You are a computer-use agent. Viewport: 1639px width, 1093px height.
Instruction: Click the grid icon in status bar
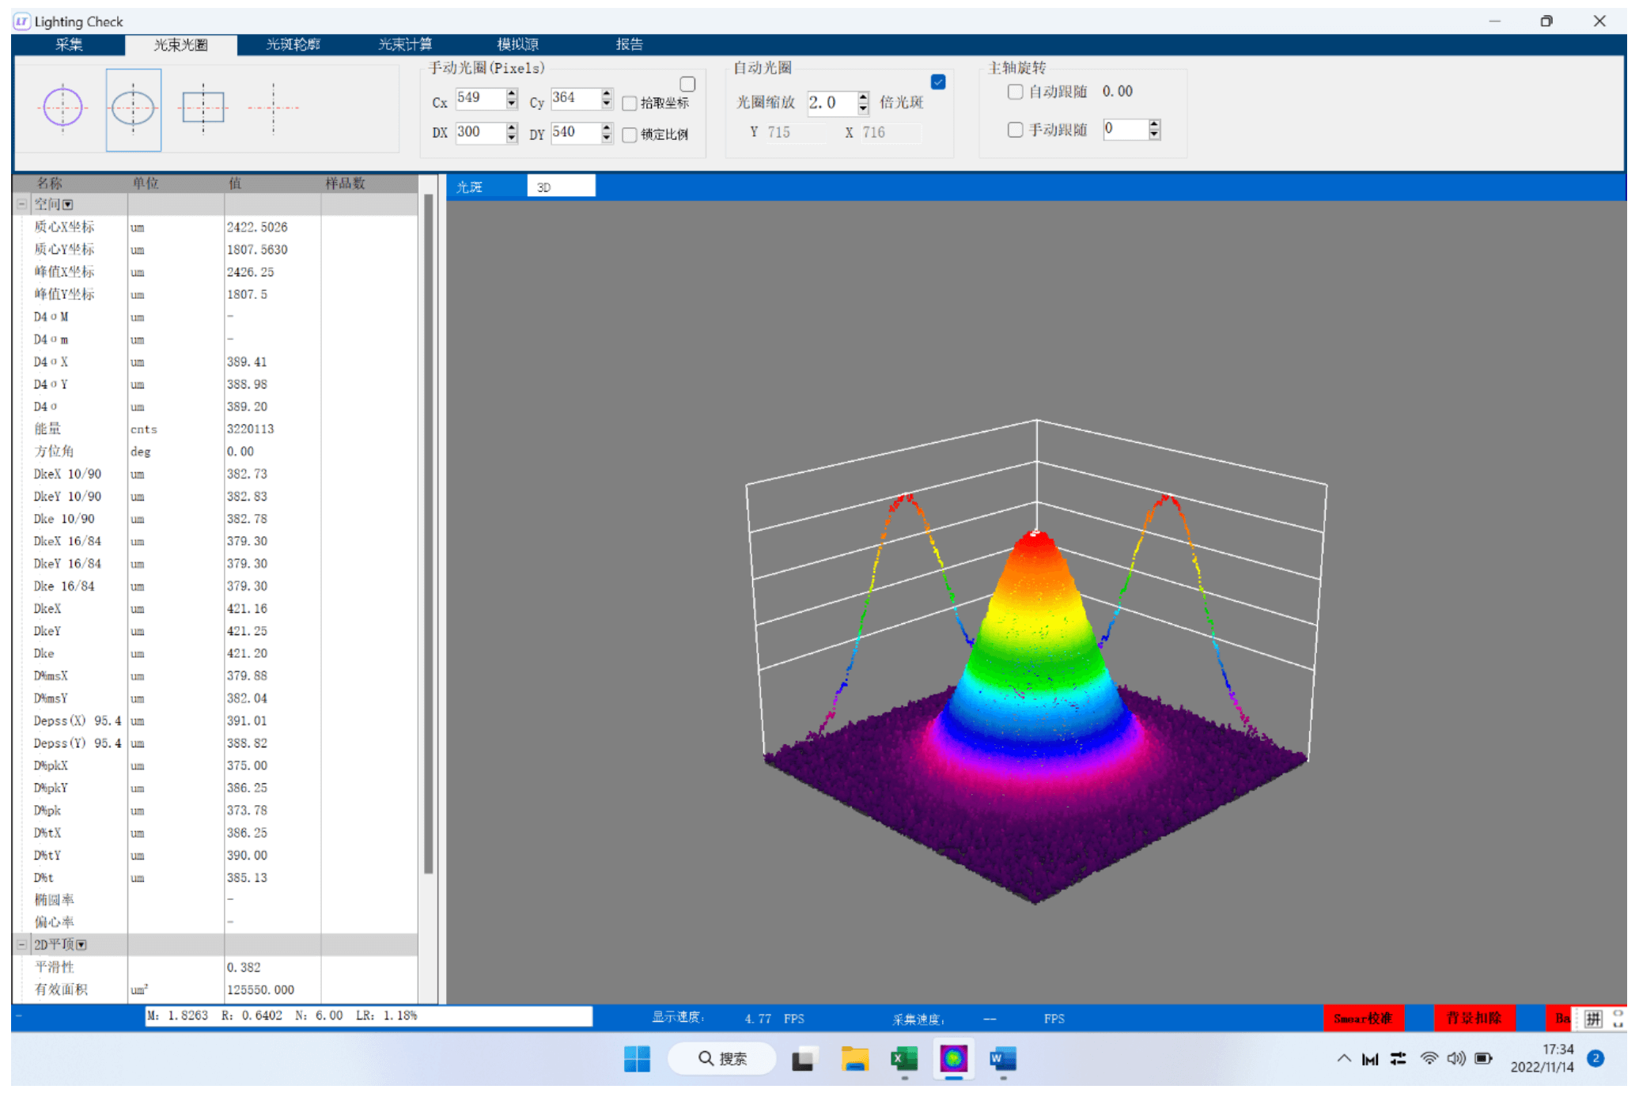pyautogui.click(x=1592, y=1018)
